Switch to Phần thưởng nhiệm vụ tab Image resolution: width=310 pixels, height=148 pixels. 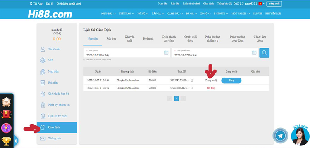point(212,38)
